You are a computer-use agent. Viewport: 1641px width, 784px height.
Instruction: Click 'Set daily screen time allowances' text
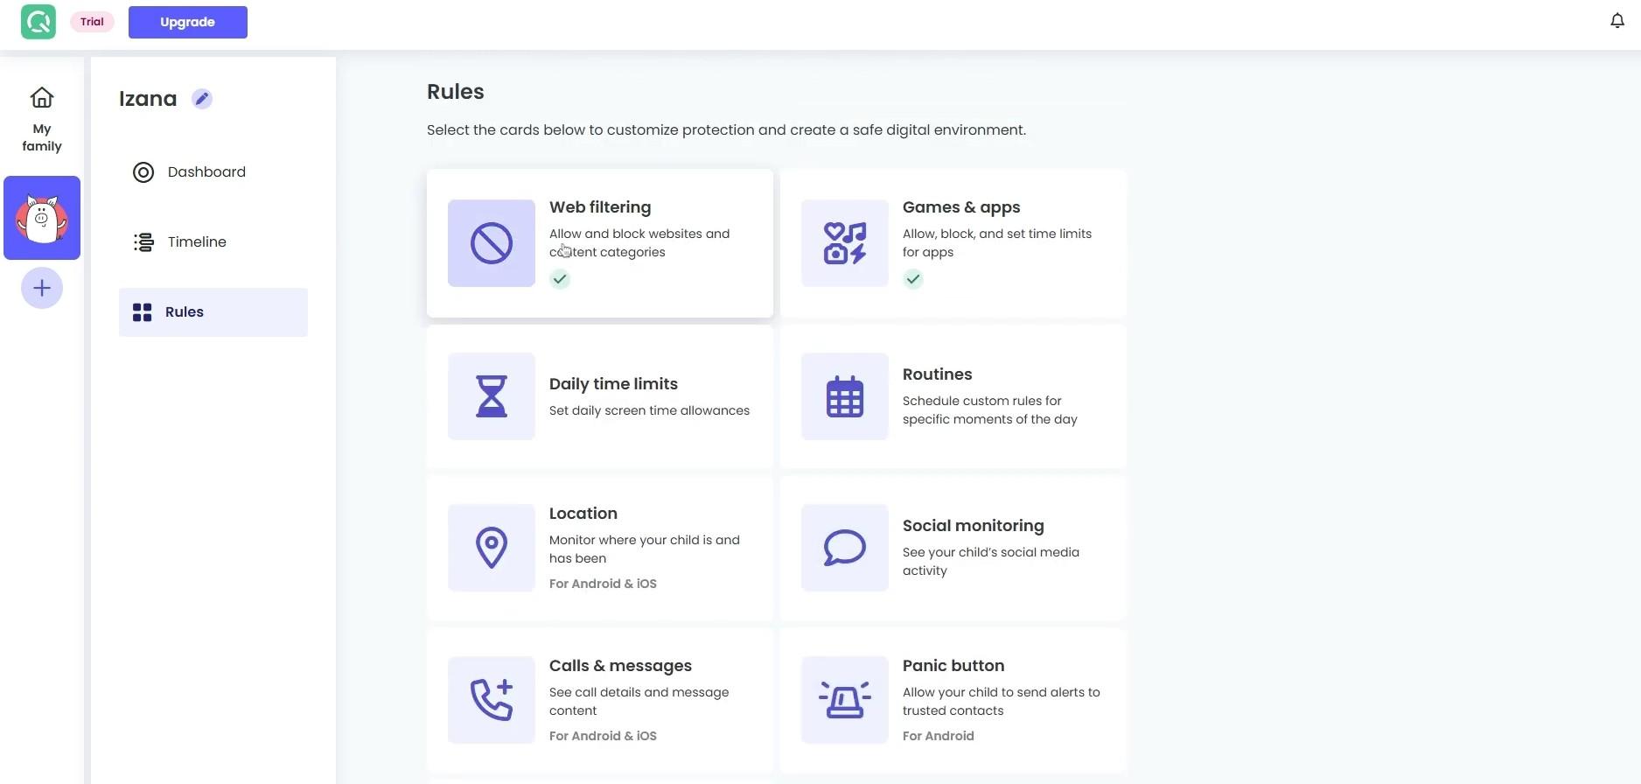click(649, 410)
